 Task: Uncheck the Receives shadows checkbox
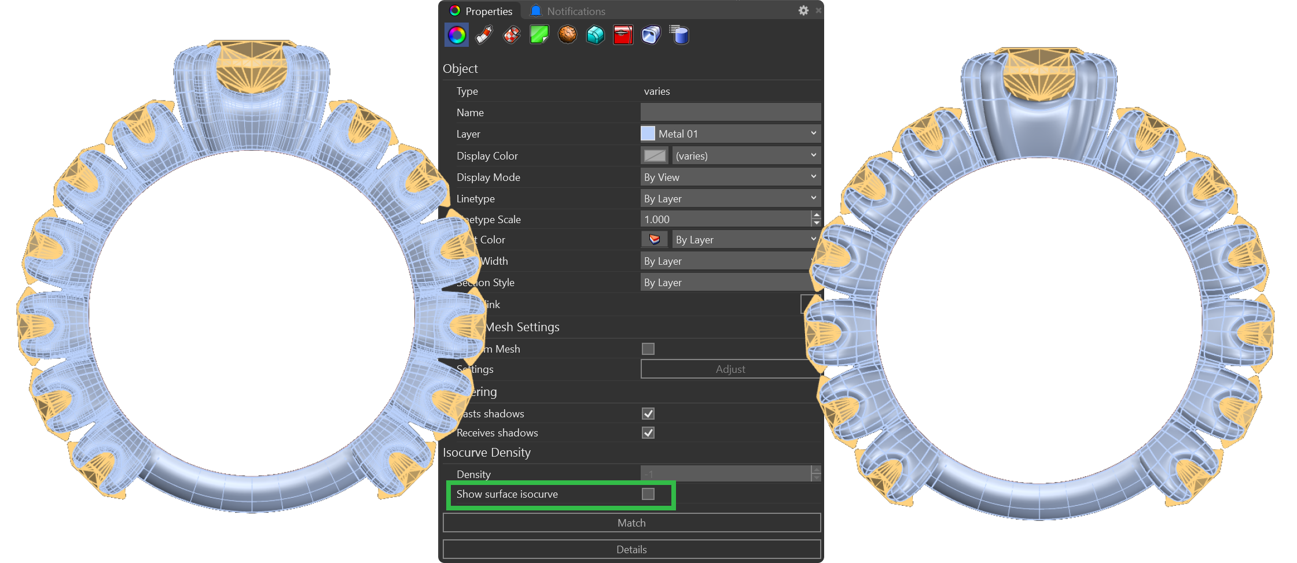648,433
